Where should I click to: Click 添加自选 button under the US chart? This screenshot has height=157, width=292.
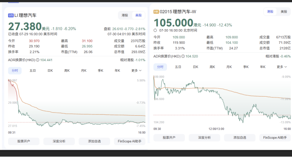point(94,141)
